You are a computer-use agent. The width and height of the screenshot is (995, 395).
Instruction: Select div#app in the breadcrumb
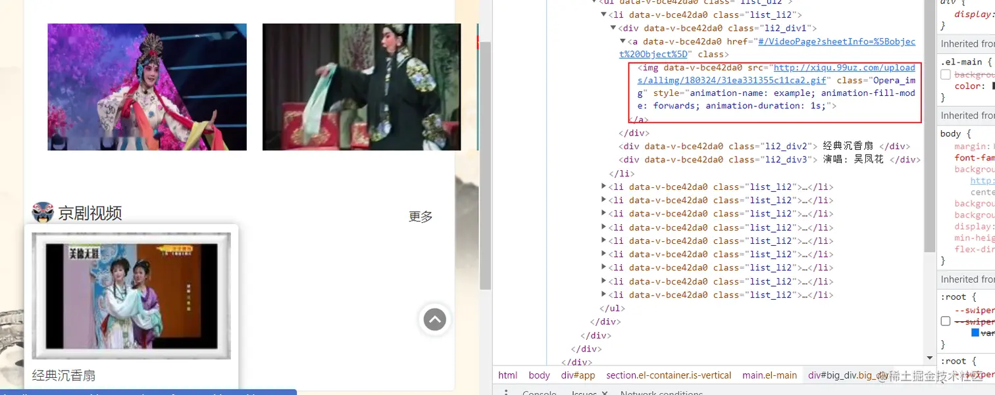point(578,375)
